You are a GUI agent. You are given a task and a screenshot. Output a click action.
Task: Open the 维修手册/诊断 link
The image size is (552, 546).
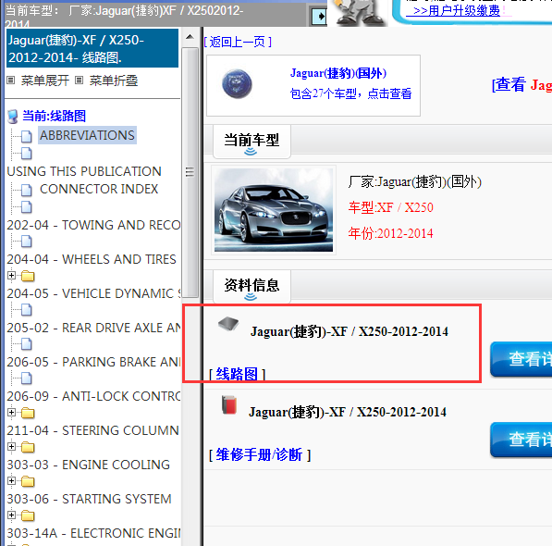click(x=259, y=454)
